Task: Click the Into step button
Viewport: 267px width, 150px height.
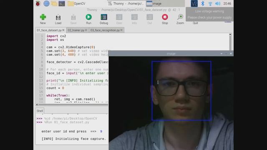Action: coord(134,19)
